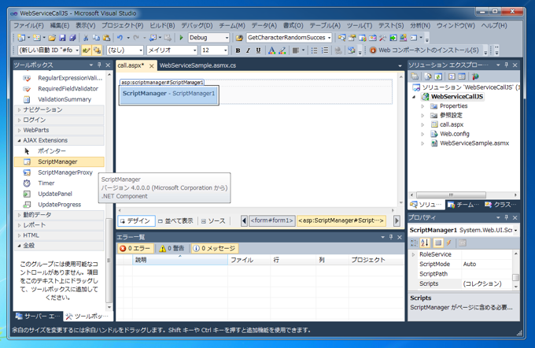The image size is (535, 348).
Task: Open the ビルド(B) menu
Action: [x=162, y=26]
